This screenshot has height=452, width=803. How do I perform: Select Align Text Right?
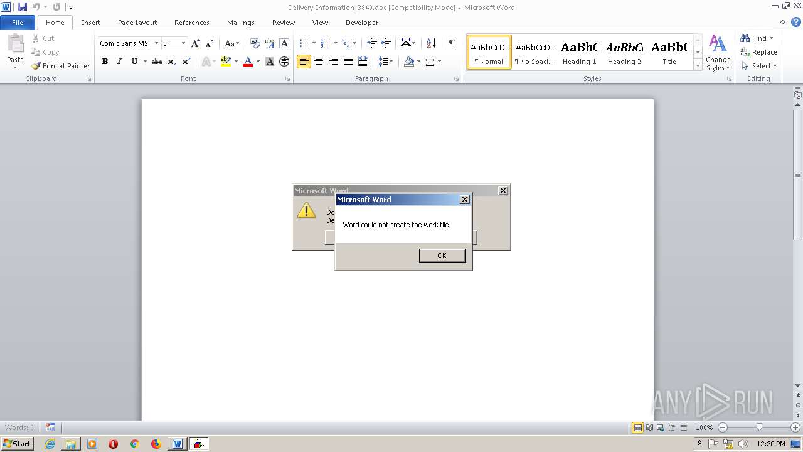point(334,62)
